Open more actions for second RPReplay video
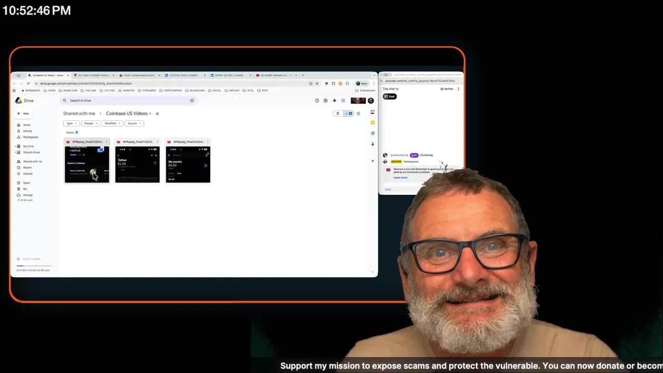663x373 pixels. coord(157,141)
